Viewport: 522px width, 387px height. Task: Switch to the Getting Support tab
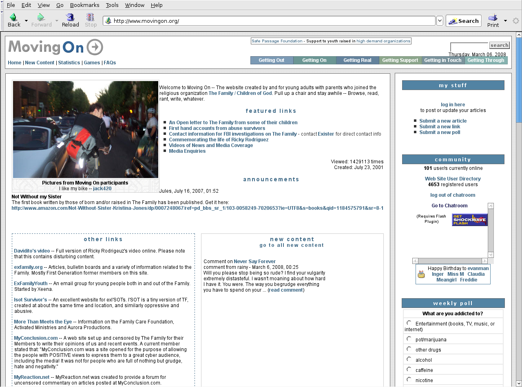pyautogui.click(x=400, y=60)
